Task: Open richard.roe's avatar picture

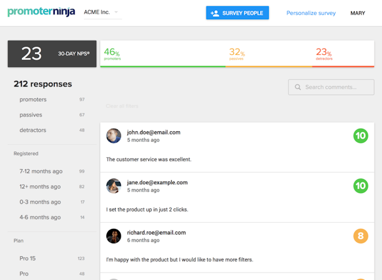Action: click(x=113, y=236)
